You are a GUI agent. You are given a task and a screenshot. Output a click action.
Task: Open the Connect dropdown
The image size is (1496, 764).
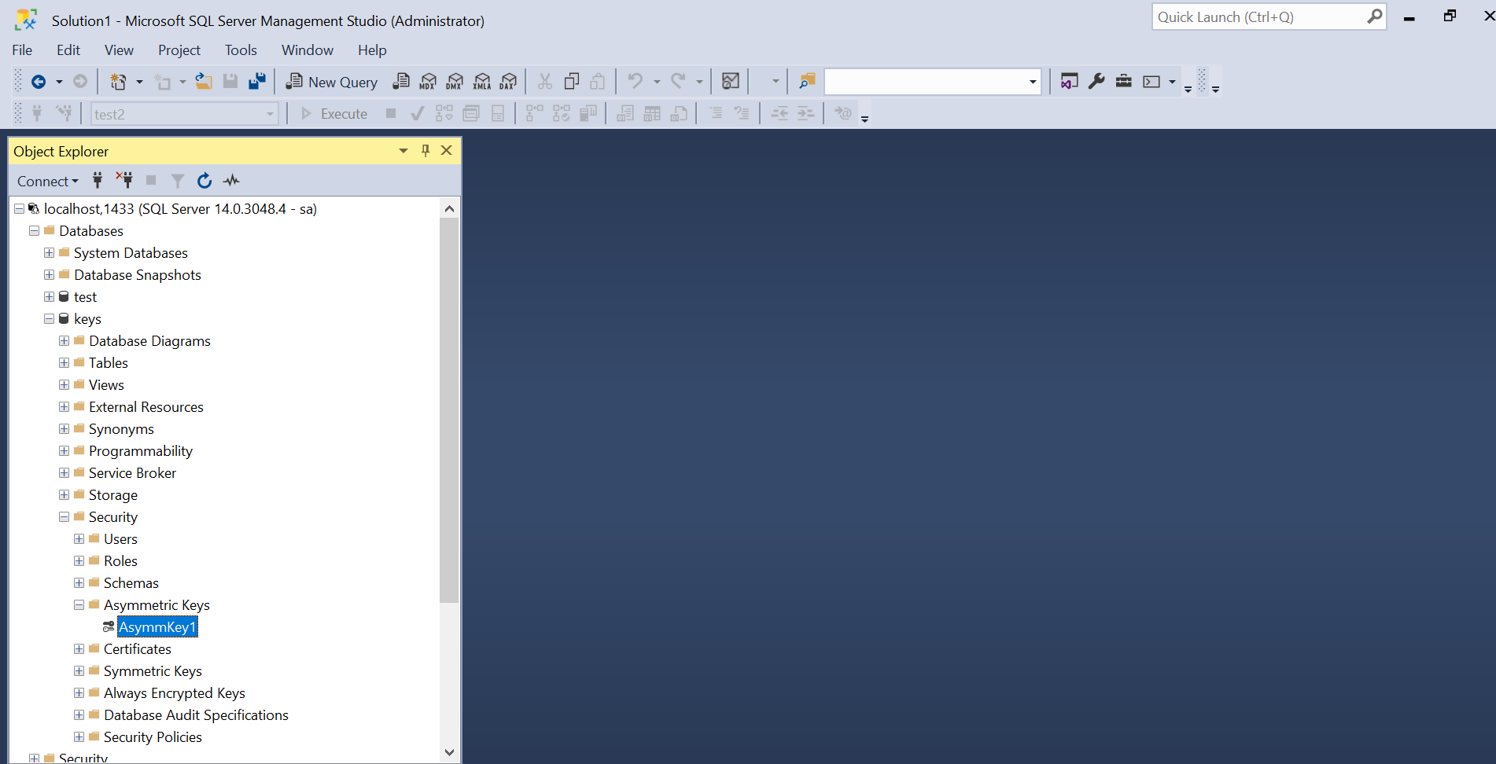[x=47, y=182]
